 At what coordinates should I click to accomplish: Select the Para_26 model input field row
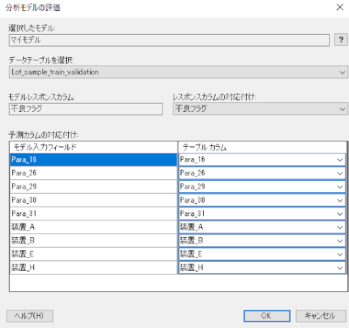click(x=93, y=173)
